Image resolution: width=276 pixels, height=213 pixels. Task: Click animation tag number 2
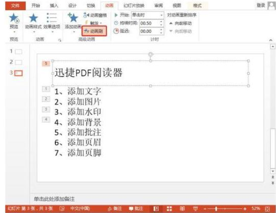(x=46, y=99)
